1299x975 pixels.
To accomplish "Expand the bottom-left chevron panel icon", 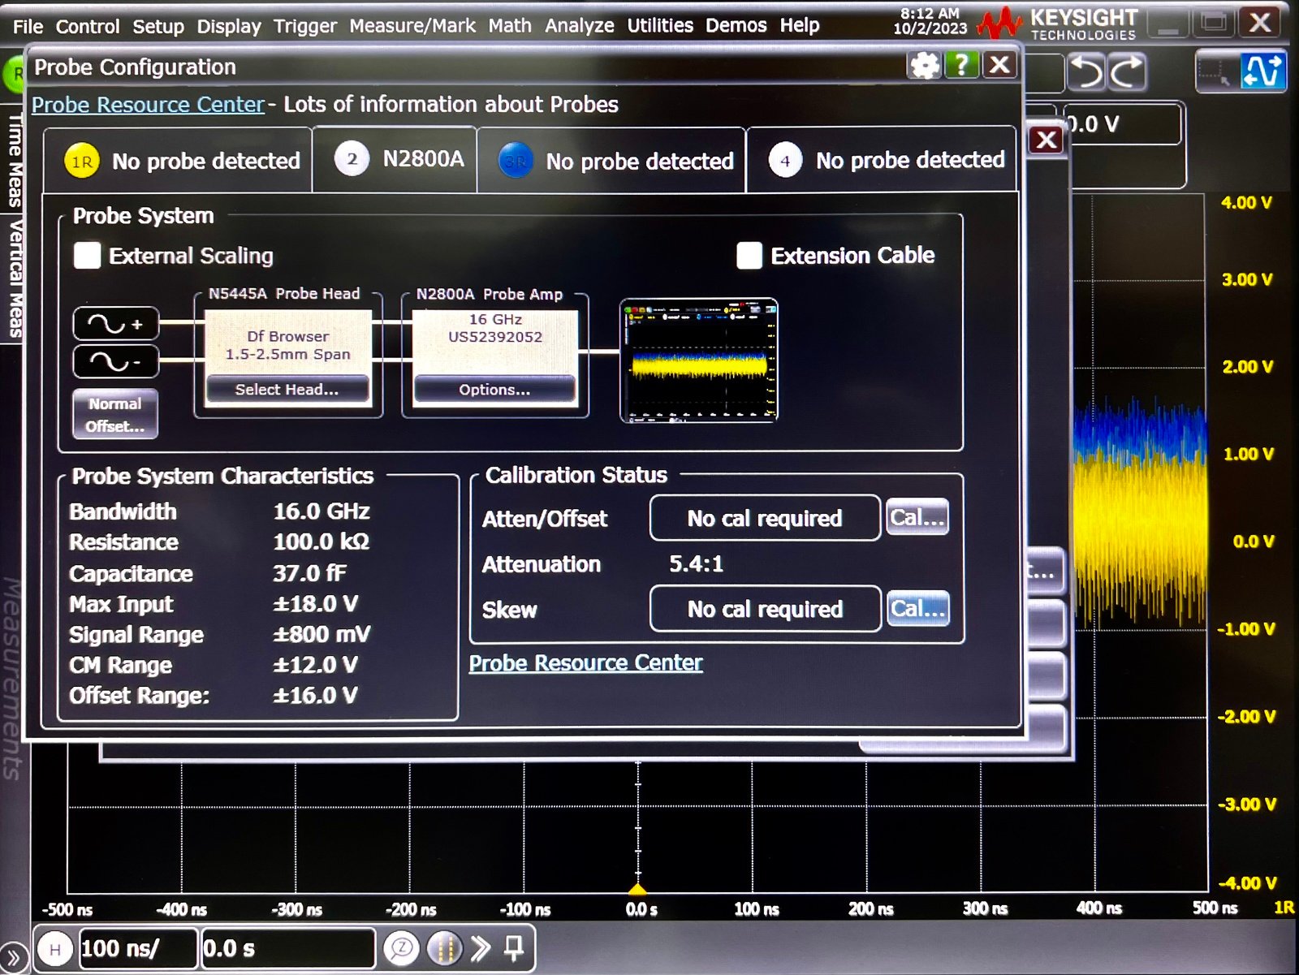I will point(13,959).
